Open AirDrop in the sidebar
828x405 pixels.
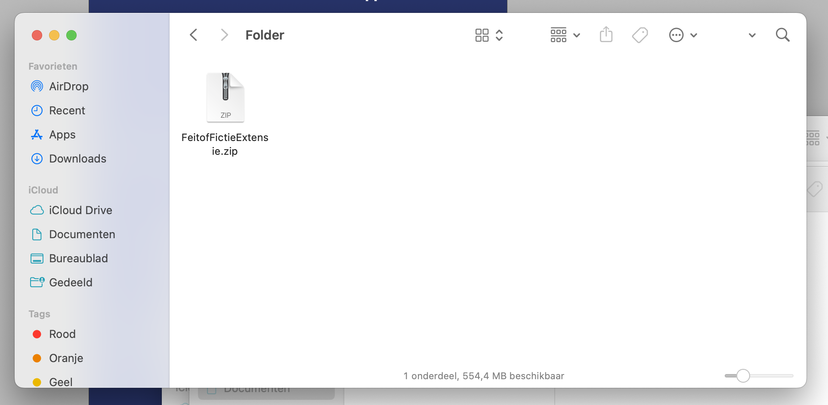tap(68, 86)
